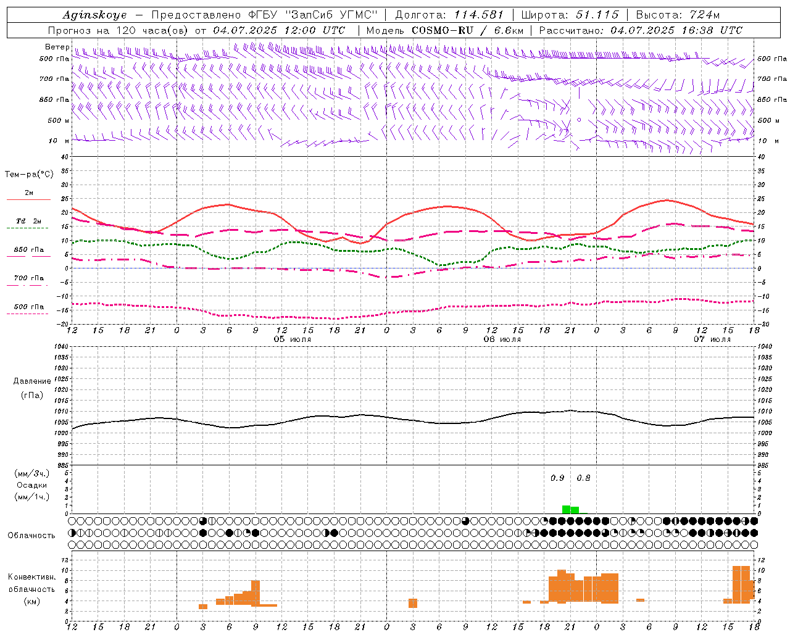
Task: Click the "Рассчитано: 04.07.2025 16:38 UTC" text
Action: [x=641, y=30]
